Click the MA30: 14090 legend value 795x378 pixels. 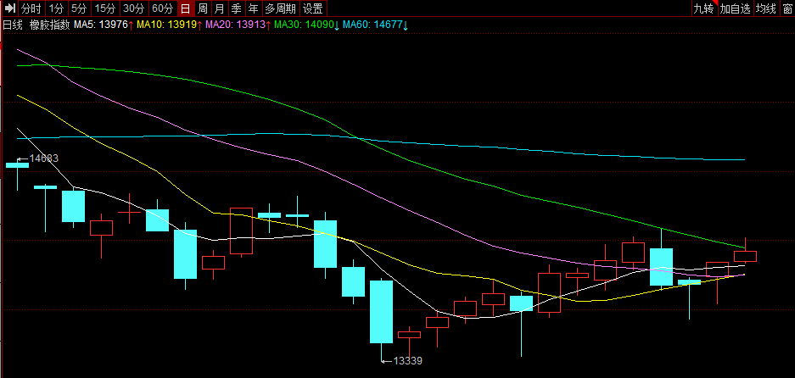pos(303,25)
